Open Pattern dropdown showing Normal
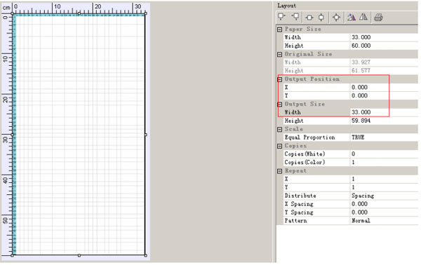The image size is (421, 265). tap(384, 220)
